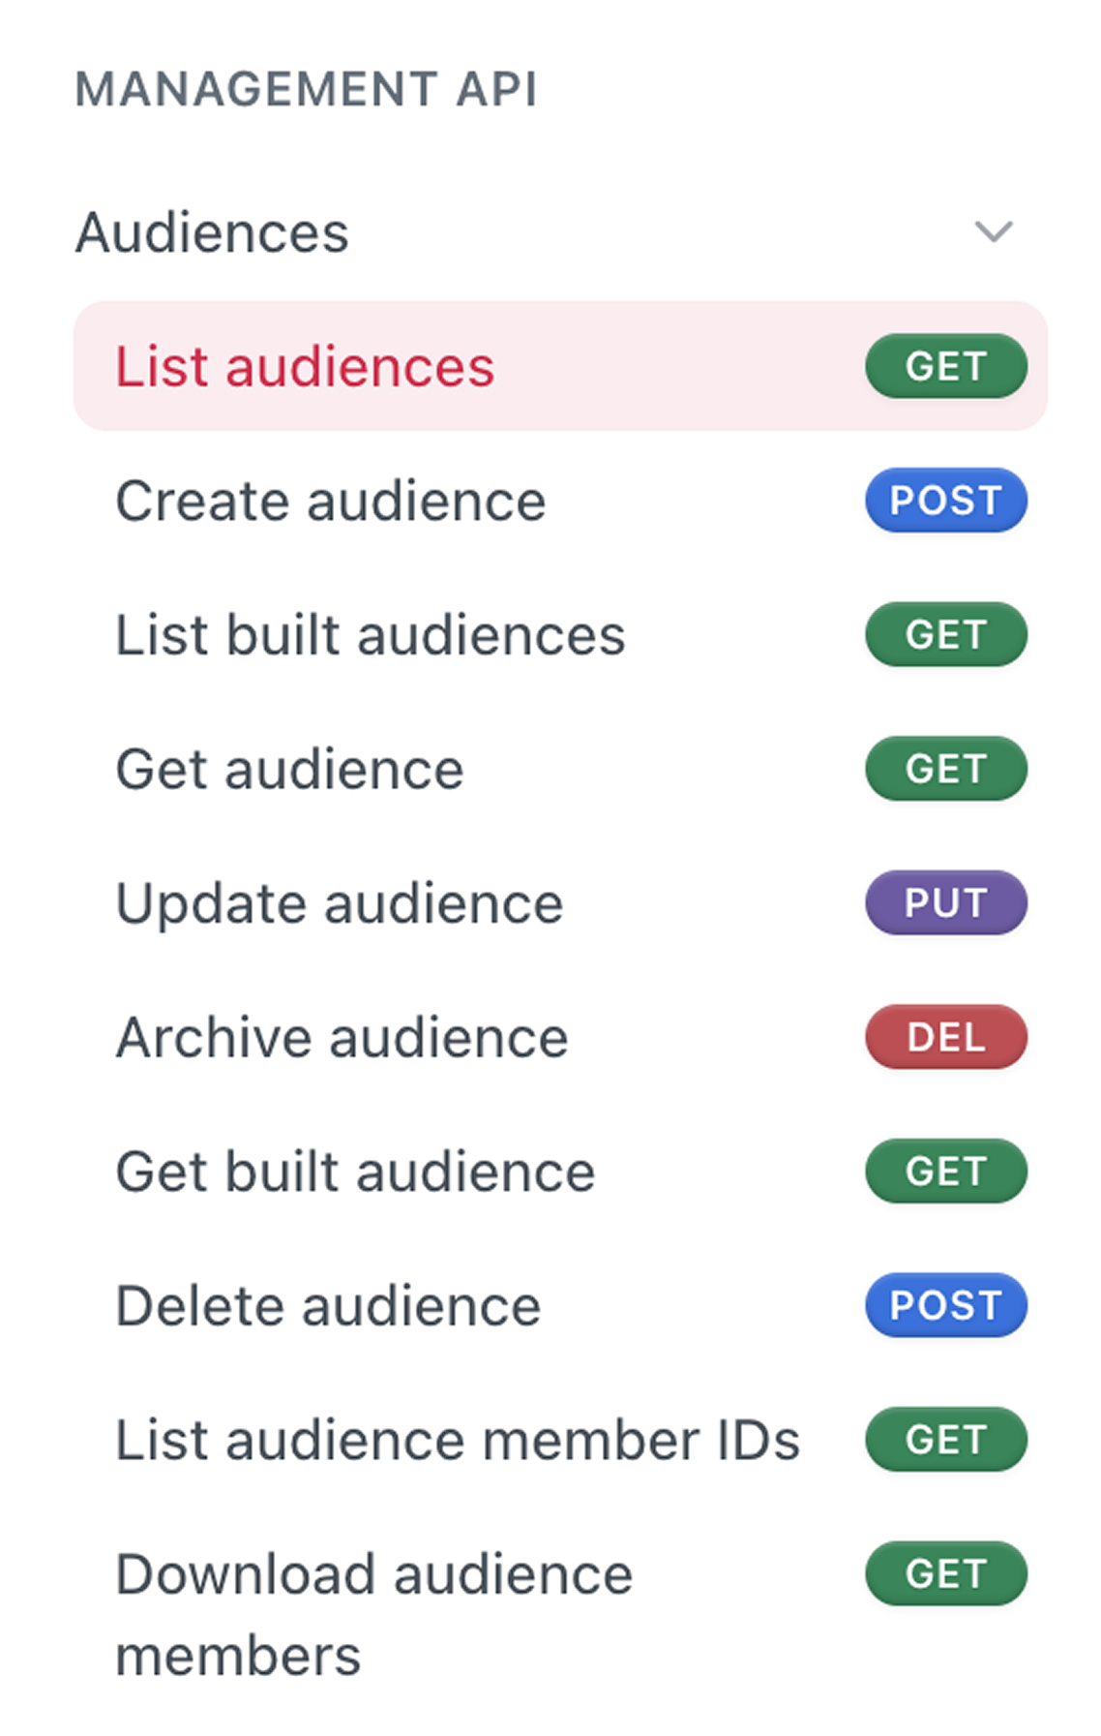Open List audience member IDs
Screen dimensions: 1101x1736
pos(560,1439)
